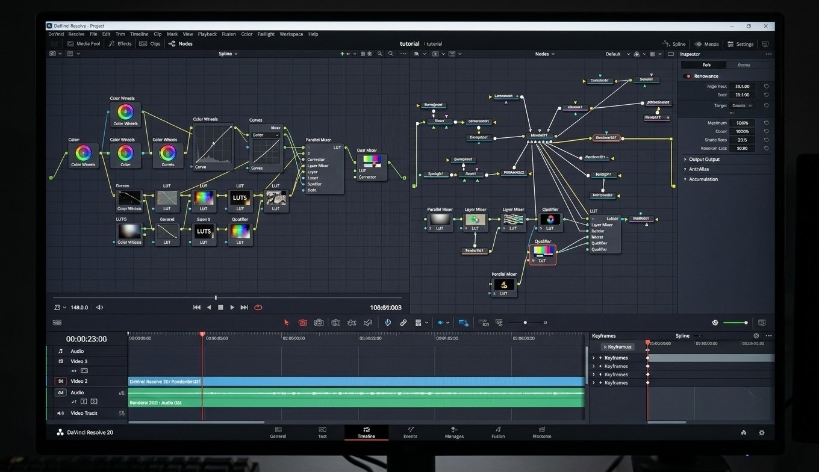Select the Video 3 track label

point(79,361)
